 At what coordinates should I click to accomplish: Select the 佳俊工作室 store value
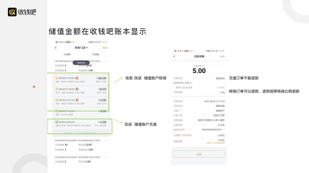tap(219, 115)
